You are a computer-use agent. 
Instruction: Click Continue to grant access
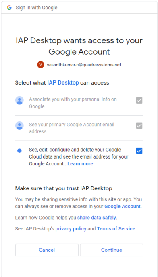(112, 250)
